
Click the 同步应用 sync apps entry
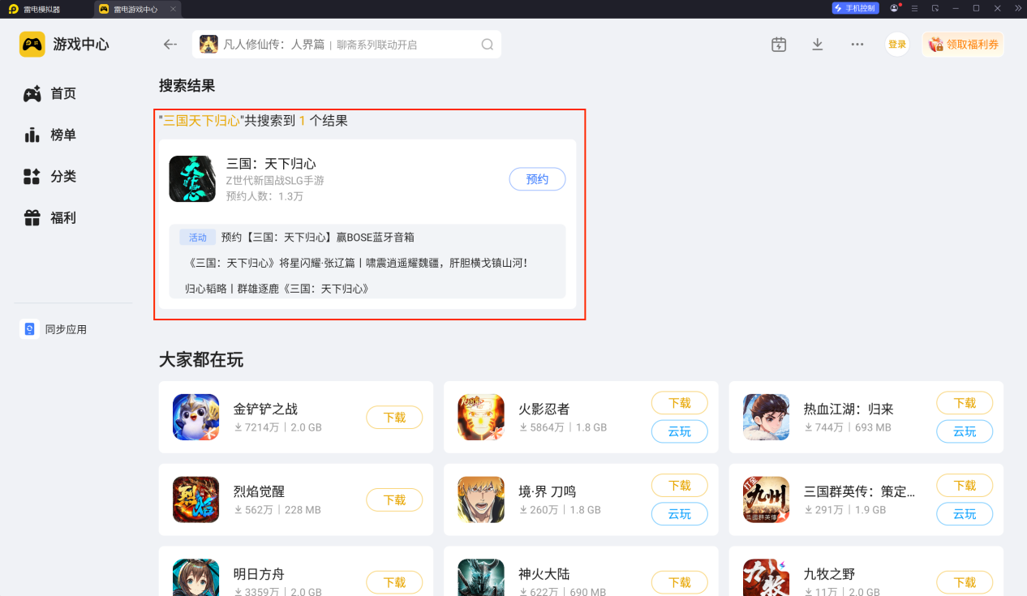[x=54, y=329]
